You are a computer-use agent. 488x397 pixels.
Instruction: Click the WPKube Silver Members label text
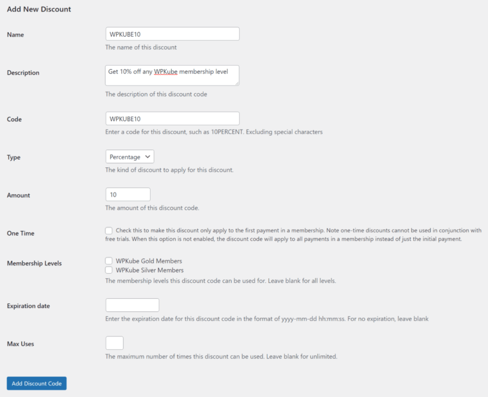[150, 270]
